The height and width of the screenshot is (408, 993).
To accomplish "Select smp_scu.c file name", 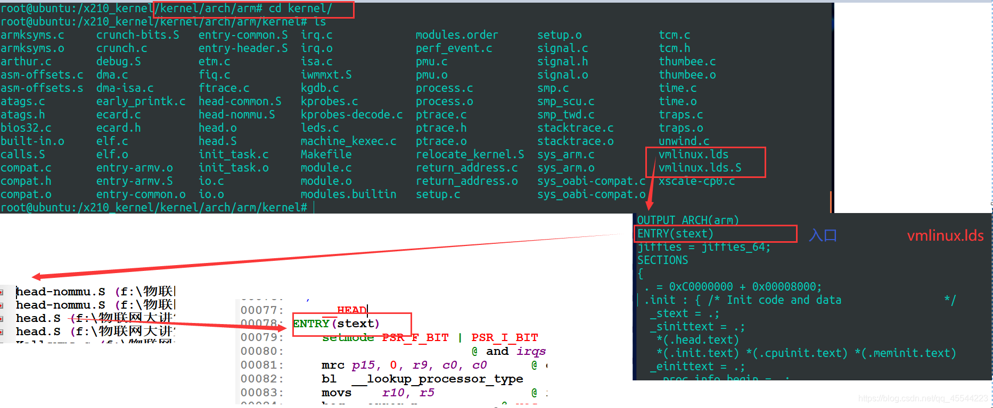I will point(566,101).
